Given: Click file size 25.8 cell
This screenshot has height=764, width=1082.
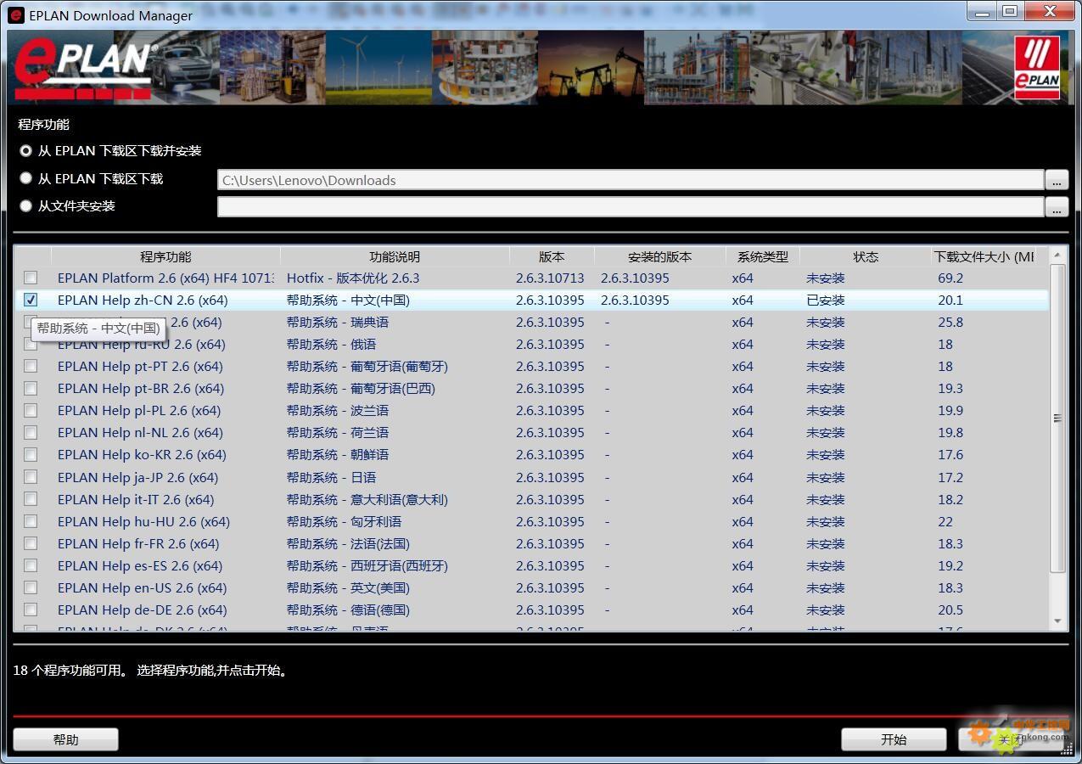Looking at the screenshot, I should pyautogui.click(x=950, y=322).
